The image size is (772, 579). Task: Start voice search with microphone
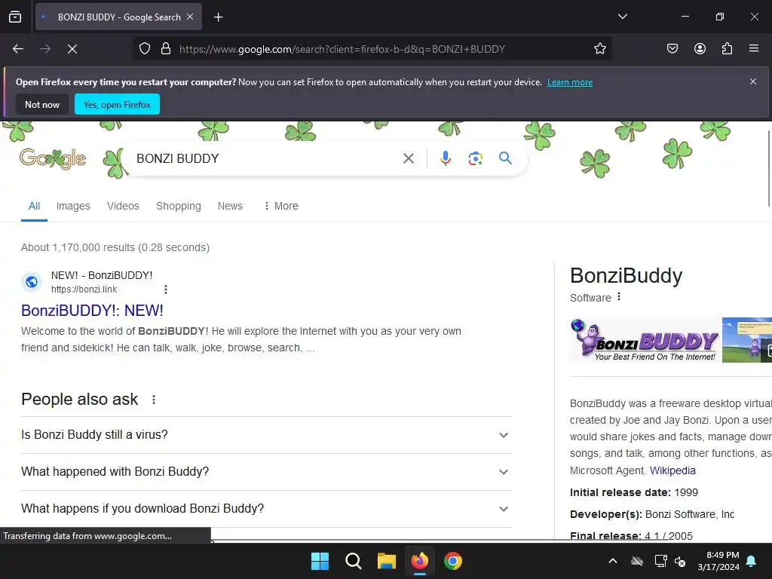[x=446, y=158]
